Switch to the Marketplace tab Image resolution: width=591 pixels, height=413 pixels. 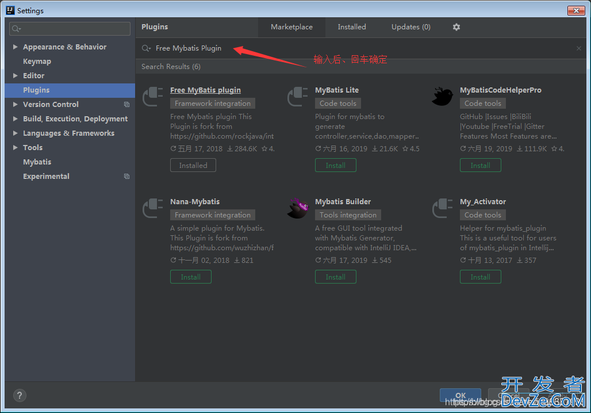pyautogui.click(x=291, y=27)
